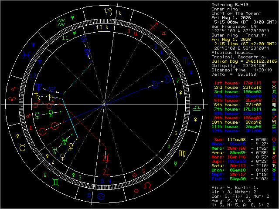Select the blue Cancer glyph at the wheel bottom

(101, 196)
